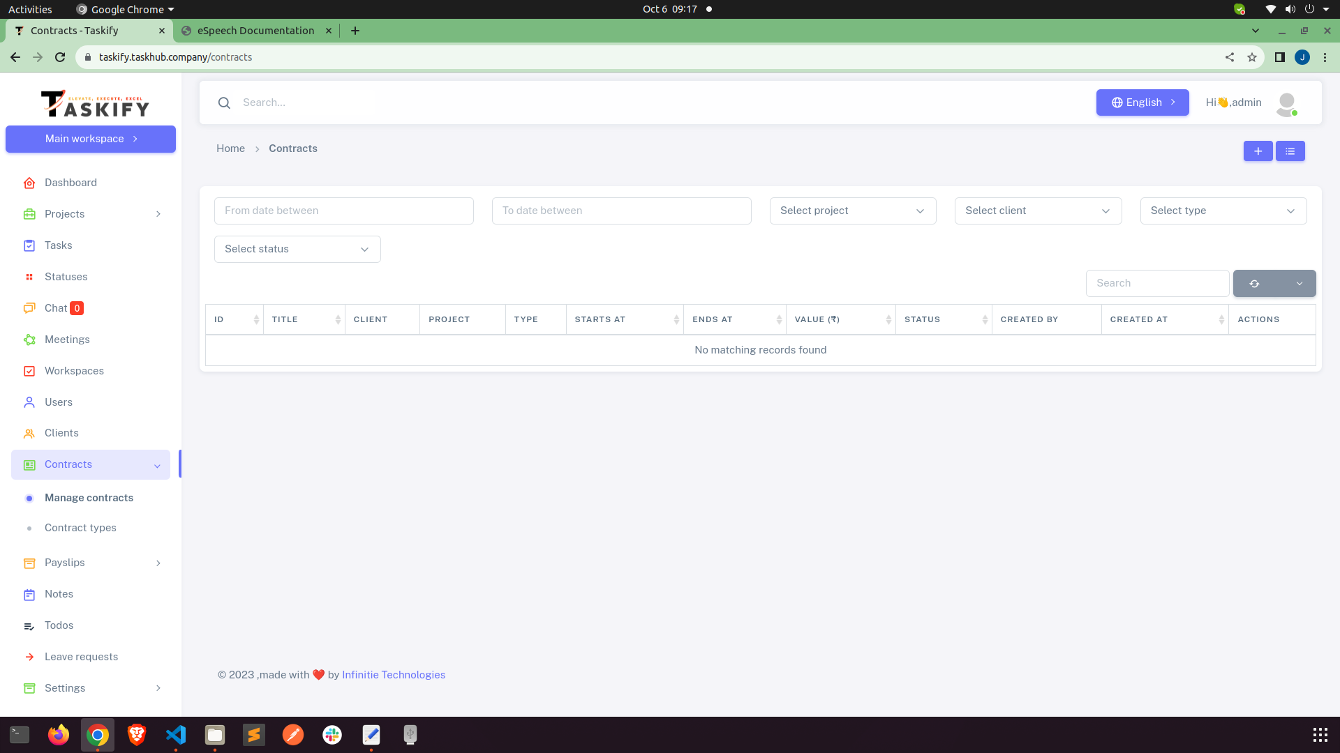Viewport: 1340px width, 753px height.
Task: Select Contract types under Contracts
Action: (80, 528)
